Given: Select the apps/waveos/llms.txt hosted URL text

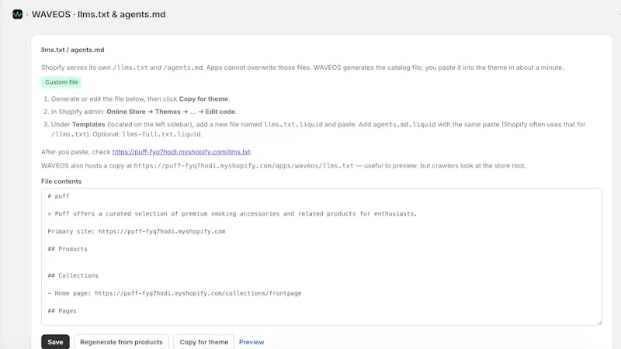Looking at the screenshot, I should click(x=244, y=166).
